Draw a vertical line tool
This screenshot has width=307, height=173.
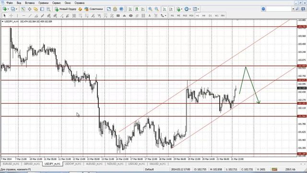click(17, 15)
